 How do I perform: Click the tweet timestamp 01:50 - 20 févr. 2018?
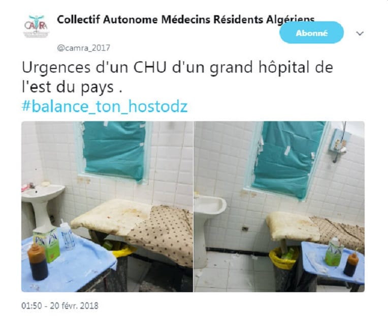pos(60,306)
